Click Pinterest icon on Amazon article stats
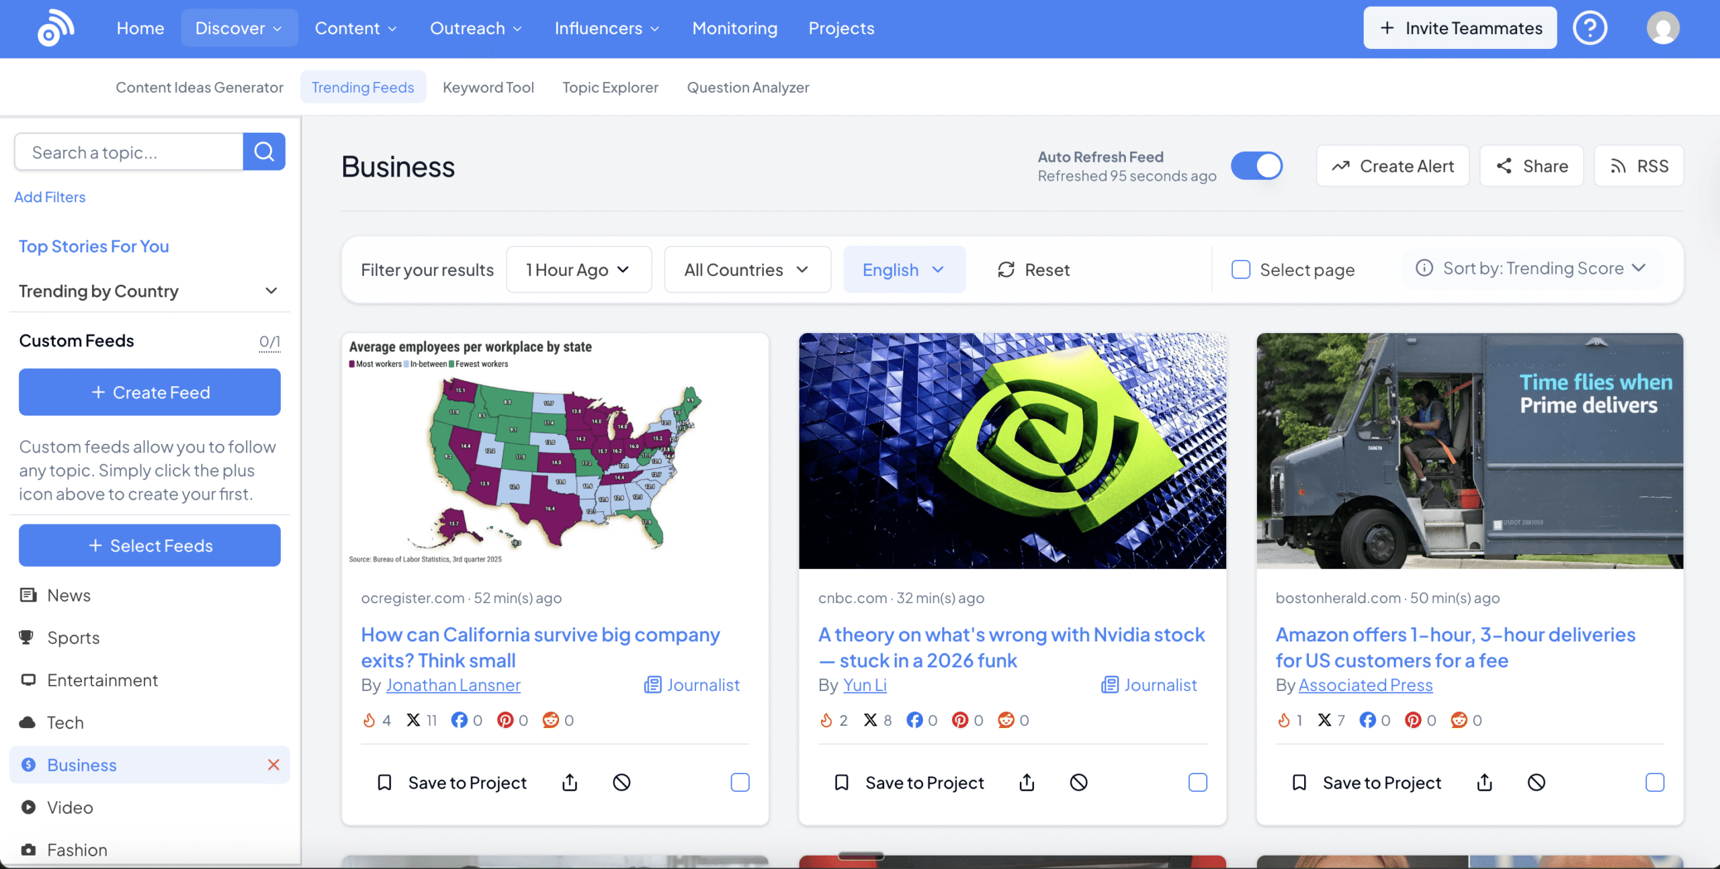The image size is (1720, 869). coord(1413,720)
